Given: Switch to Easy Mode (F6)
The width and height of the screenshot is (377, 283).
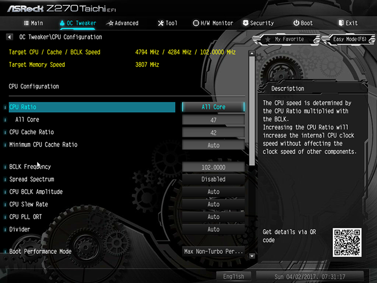Looking at the screenshot, I should click(348, 39).
